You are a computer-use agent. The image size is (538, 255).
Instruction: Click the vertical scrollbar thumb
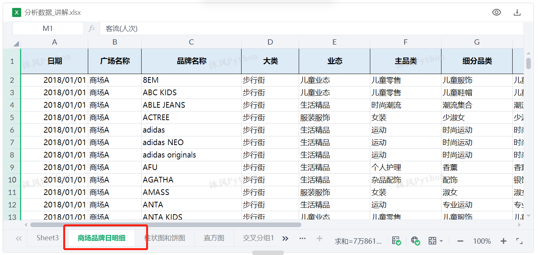pos(529,63)
